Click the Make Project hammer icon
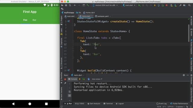193x108 pixels. coord(88,5)
